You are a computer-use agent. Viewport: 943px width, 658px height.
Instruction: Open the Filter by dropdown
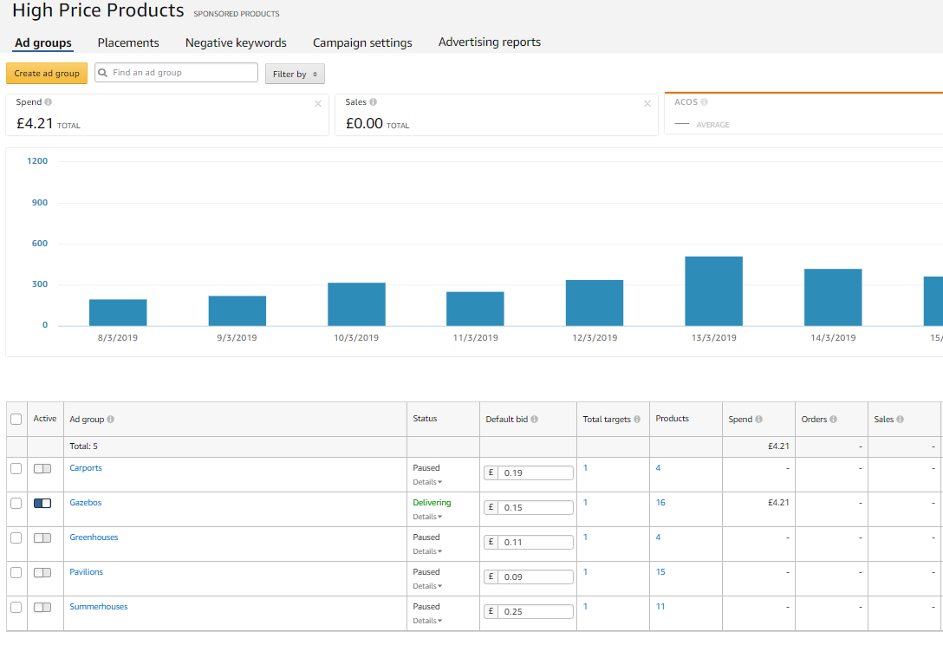[295, 74]
